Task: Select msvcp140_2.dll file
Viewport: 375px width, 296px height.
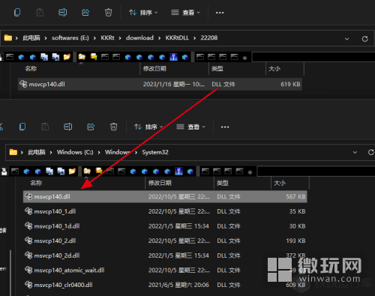Action: coord(165,241)
